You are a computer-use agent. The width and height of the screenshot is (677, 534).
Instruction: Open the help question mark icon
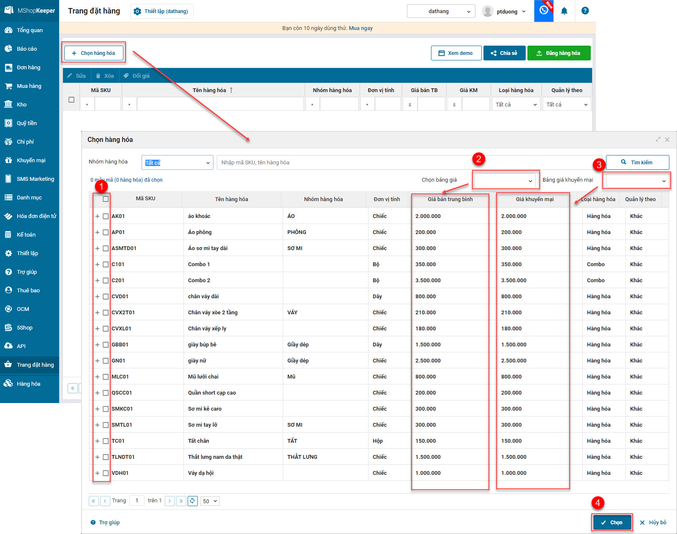coord(585,11)
